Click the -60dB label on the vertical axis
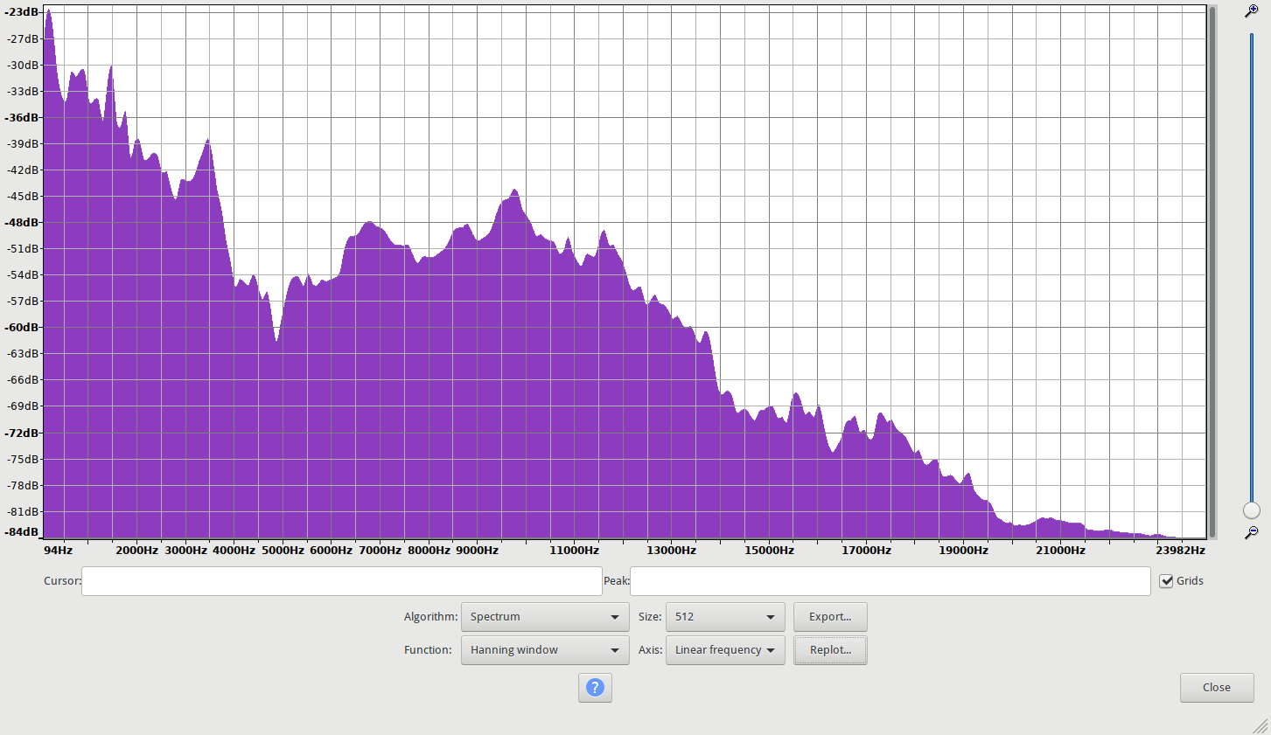 22,328
